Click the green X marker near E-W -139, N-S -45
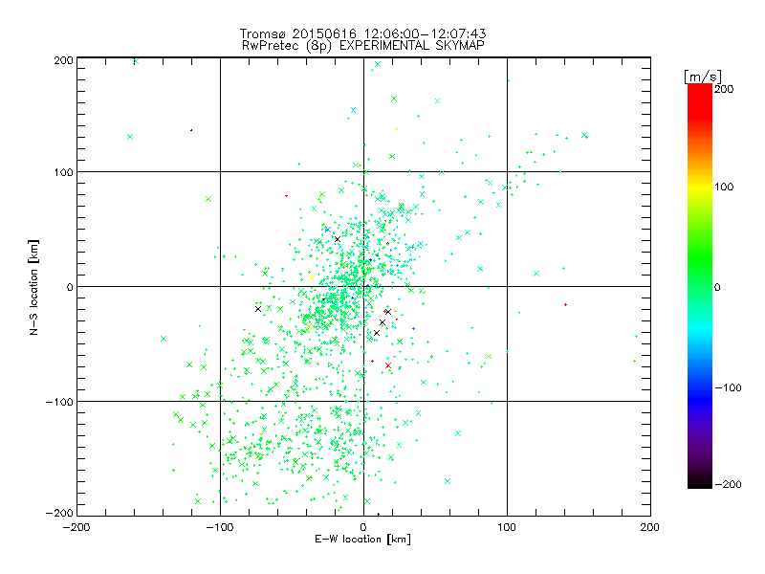765x574 pixels. (x=164, y=339)
